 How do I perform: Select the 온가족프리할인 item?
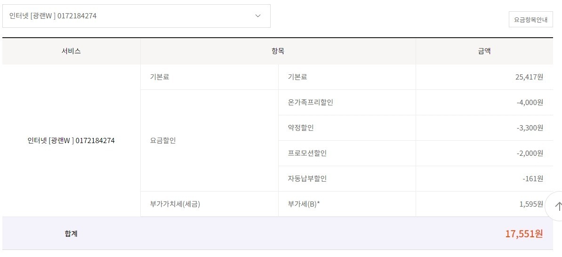(310, 102)
